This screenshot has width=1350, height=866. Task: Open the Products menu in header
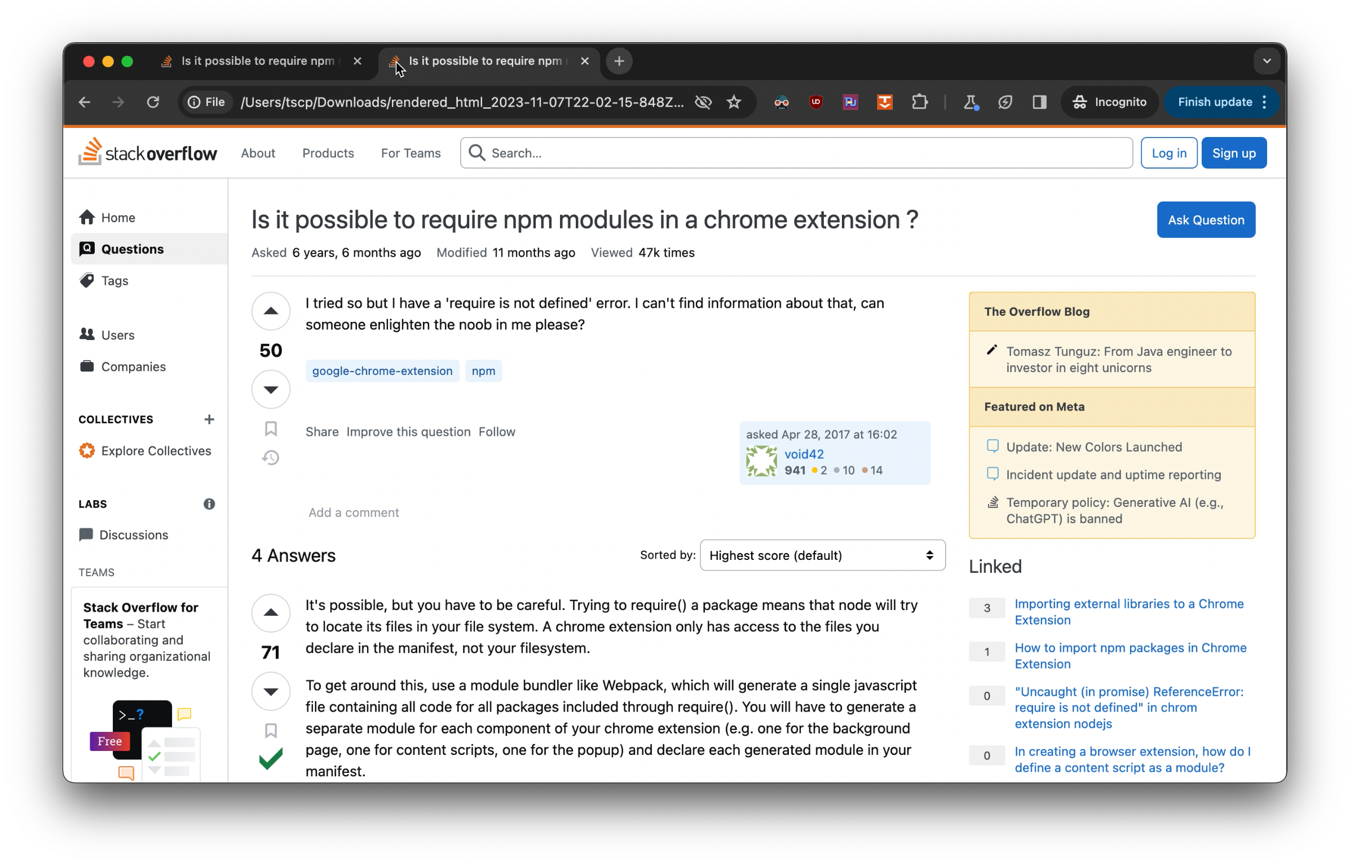pos(328,153)
